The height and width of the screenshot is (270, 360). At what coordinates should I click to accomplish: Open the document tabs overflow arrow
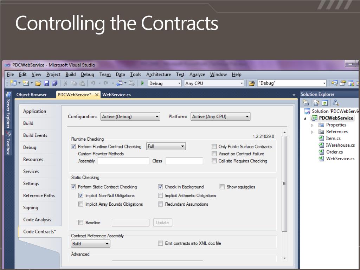click(294, 95)
